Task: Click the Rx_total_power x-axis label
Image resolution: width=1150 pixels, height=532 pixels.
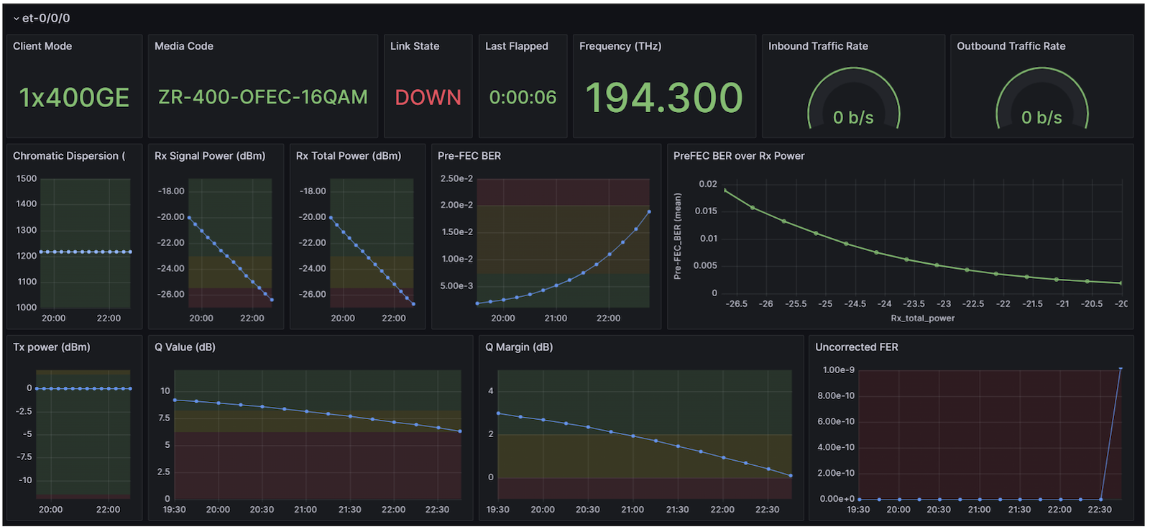Action: [x=923, y=318]
